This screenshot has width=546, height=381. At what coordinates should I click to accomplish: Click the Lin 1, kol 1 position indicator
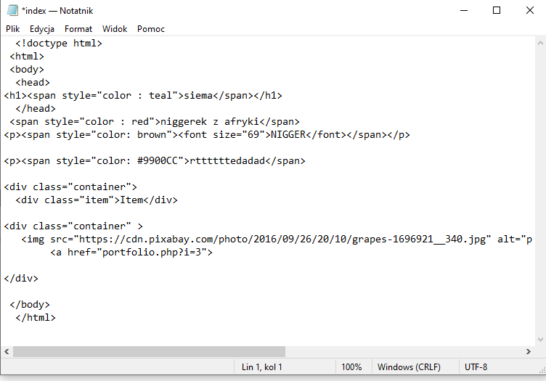pos(262,367)
